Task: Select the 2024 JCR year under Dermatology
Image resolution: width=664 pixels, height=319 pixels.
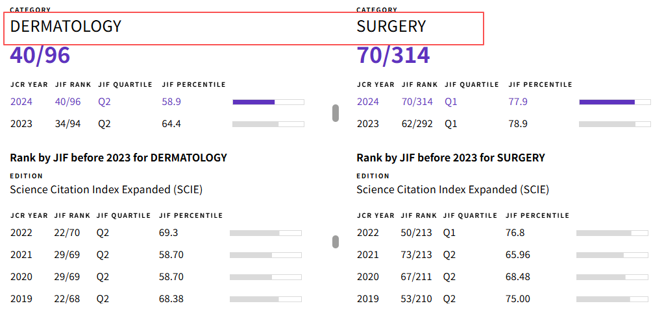Action: pyautogui.click(x=21, y=102)
